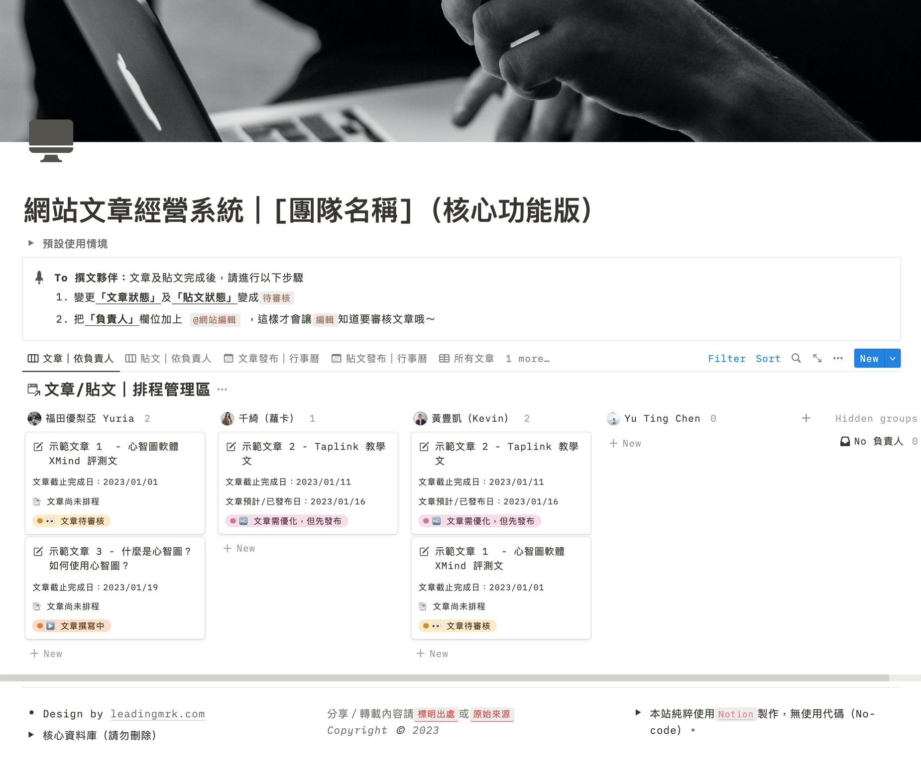This screenshot has height=781, width=921.
Task: Click Yu Ting Chen's avatar in column header
Action: 613,418
